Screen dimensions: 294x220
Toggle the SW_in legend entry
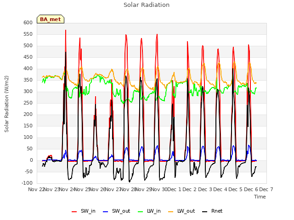84,211
